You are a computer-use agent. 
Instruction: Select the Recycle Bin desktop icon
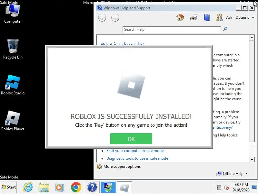tap(13, 49)
